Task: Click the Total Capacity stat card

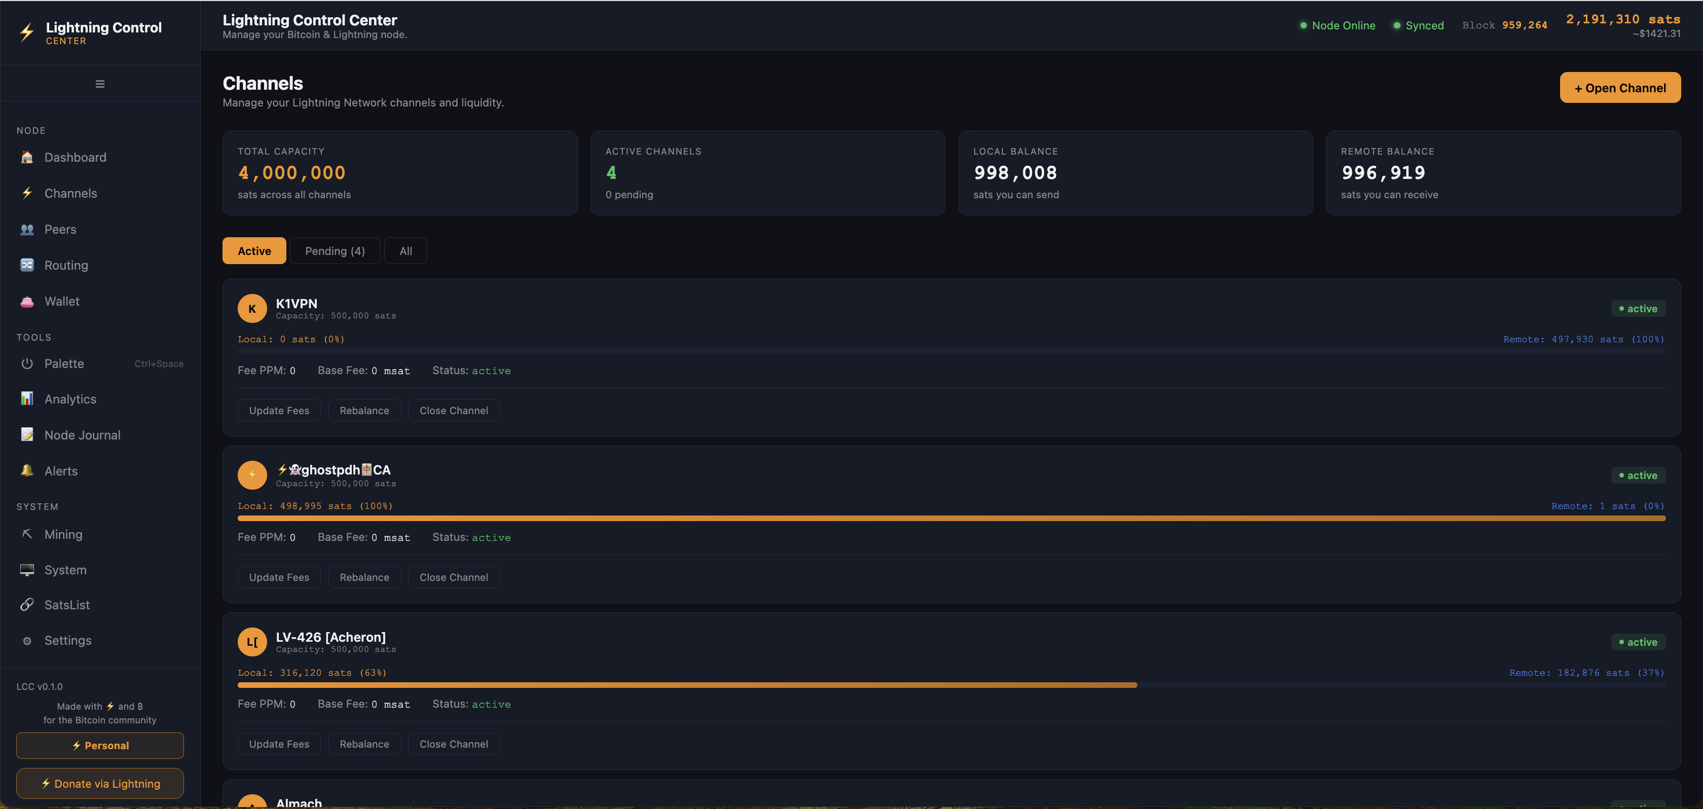Action: tap(400, 173)
